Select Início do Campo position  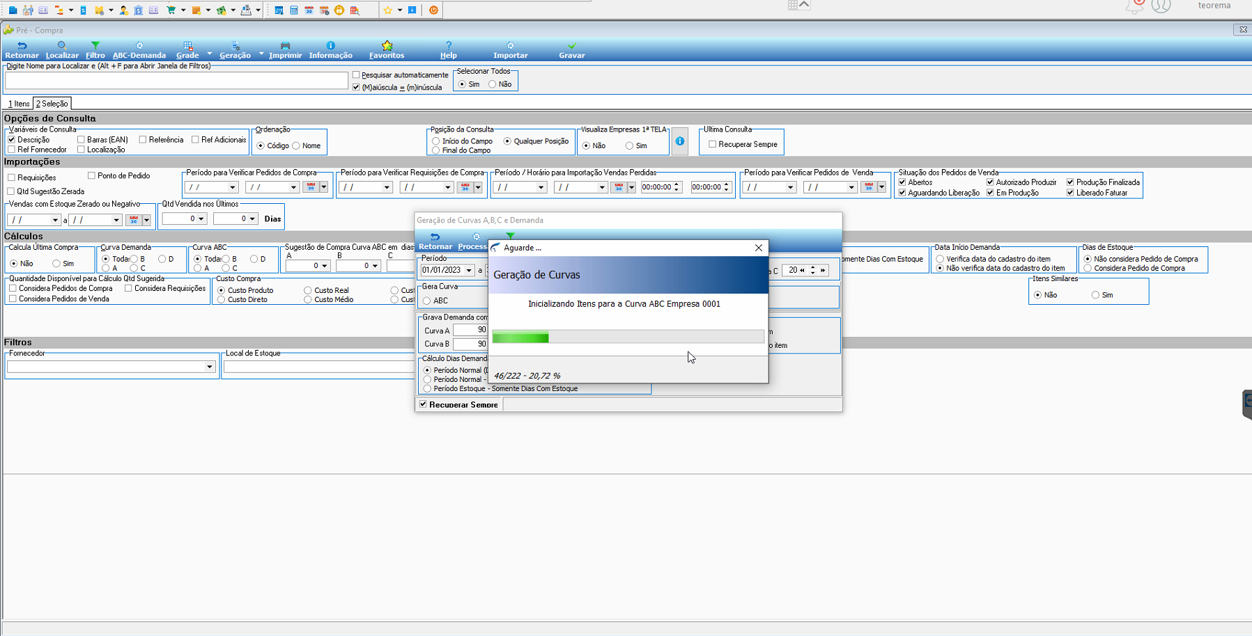point(435,141)
